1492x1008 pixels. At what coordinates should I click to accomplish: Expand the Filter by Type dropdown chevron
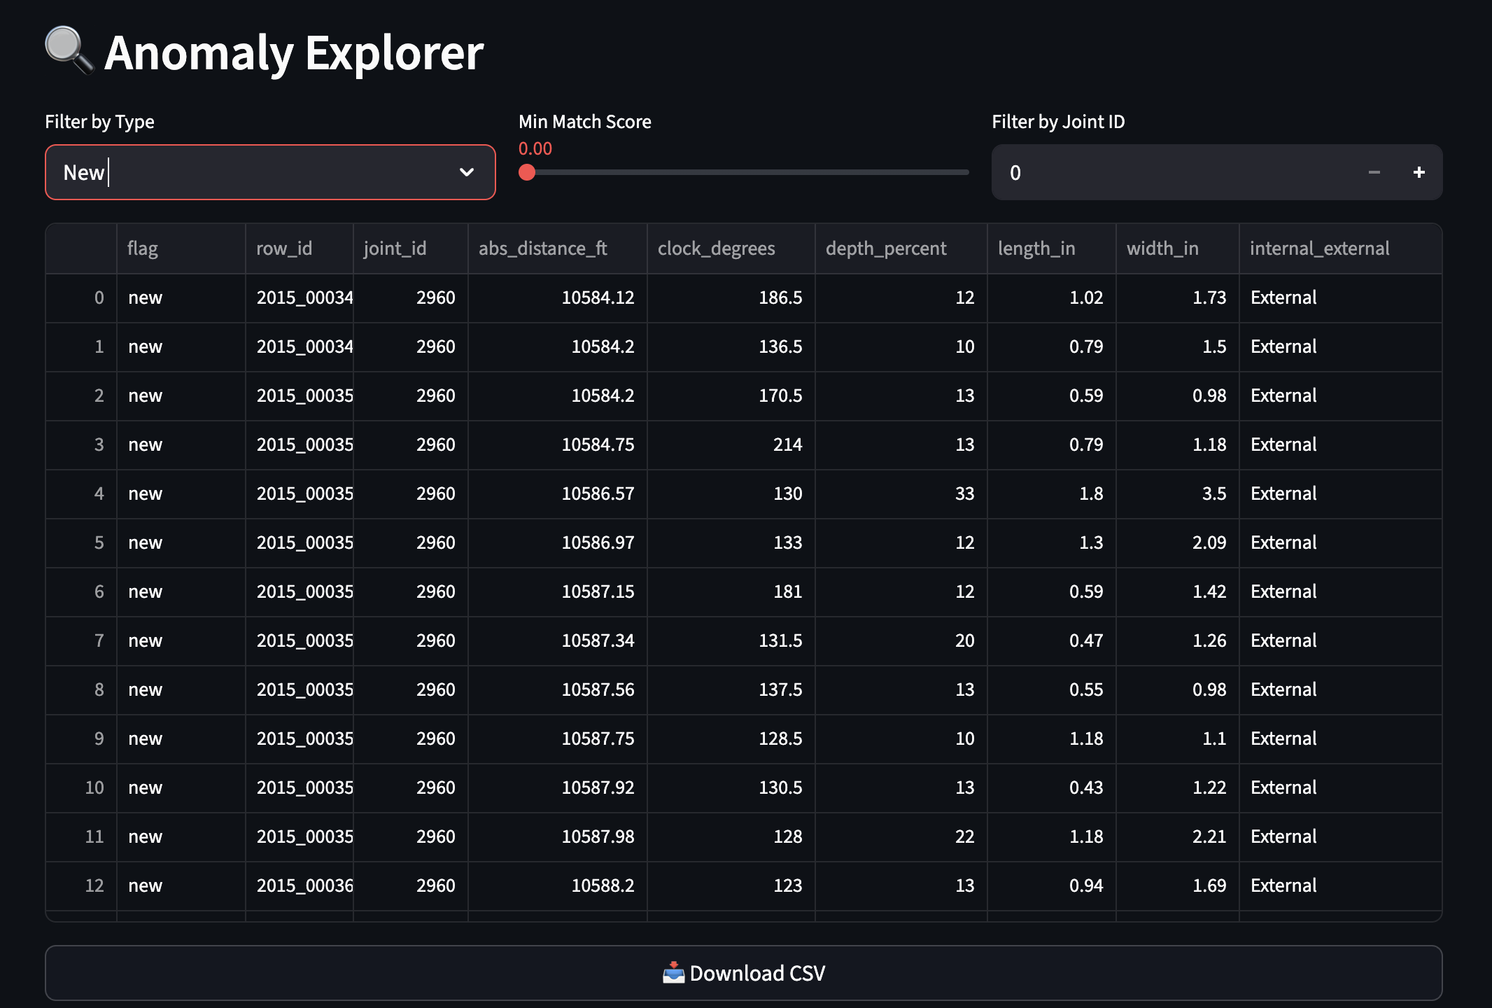point(466,172)
